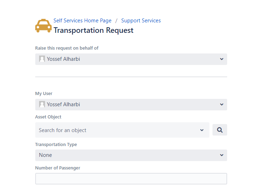Image resolution: width=261 pixels, height=189 pixels.
Task: Open the Asset Object search combo box
Action: click(x=122, y=130)
